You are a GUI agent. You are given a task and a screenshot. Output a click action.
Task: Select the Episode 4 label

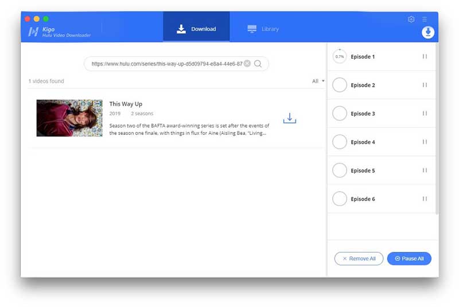point(363,142)
